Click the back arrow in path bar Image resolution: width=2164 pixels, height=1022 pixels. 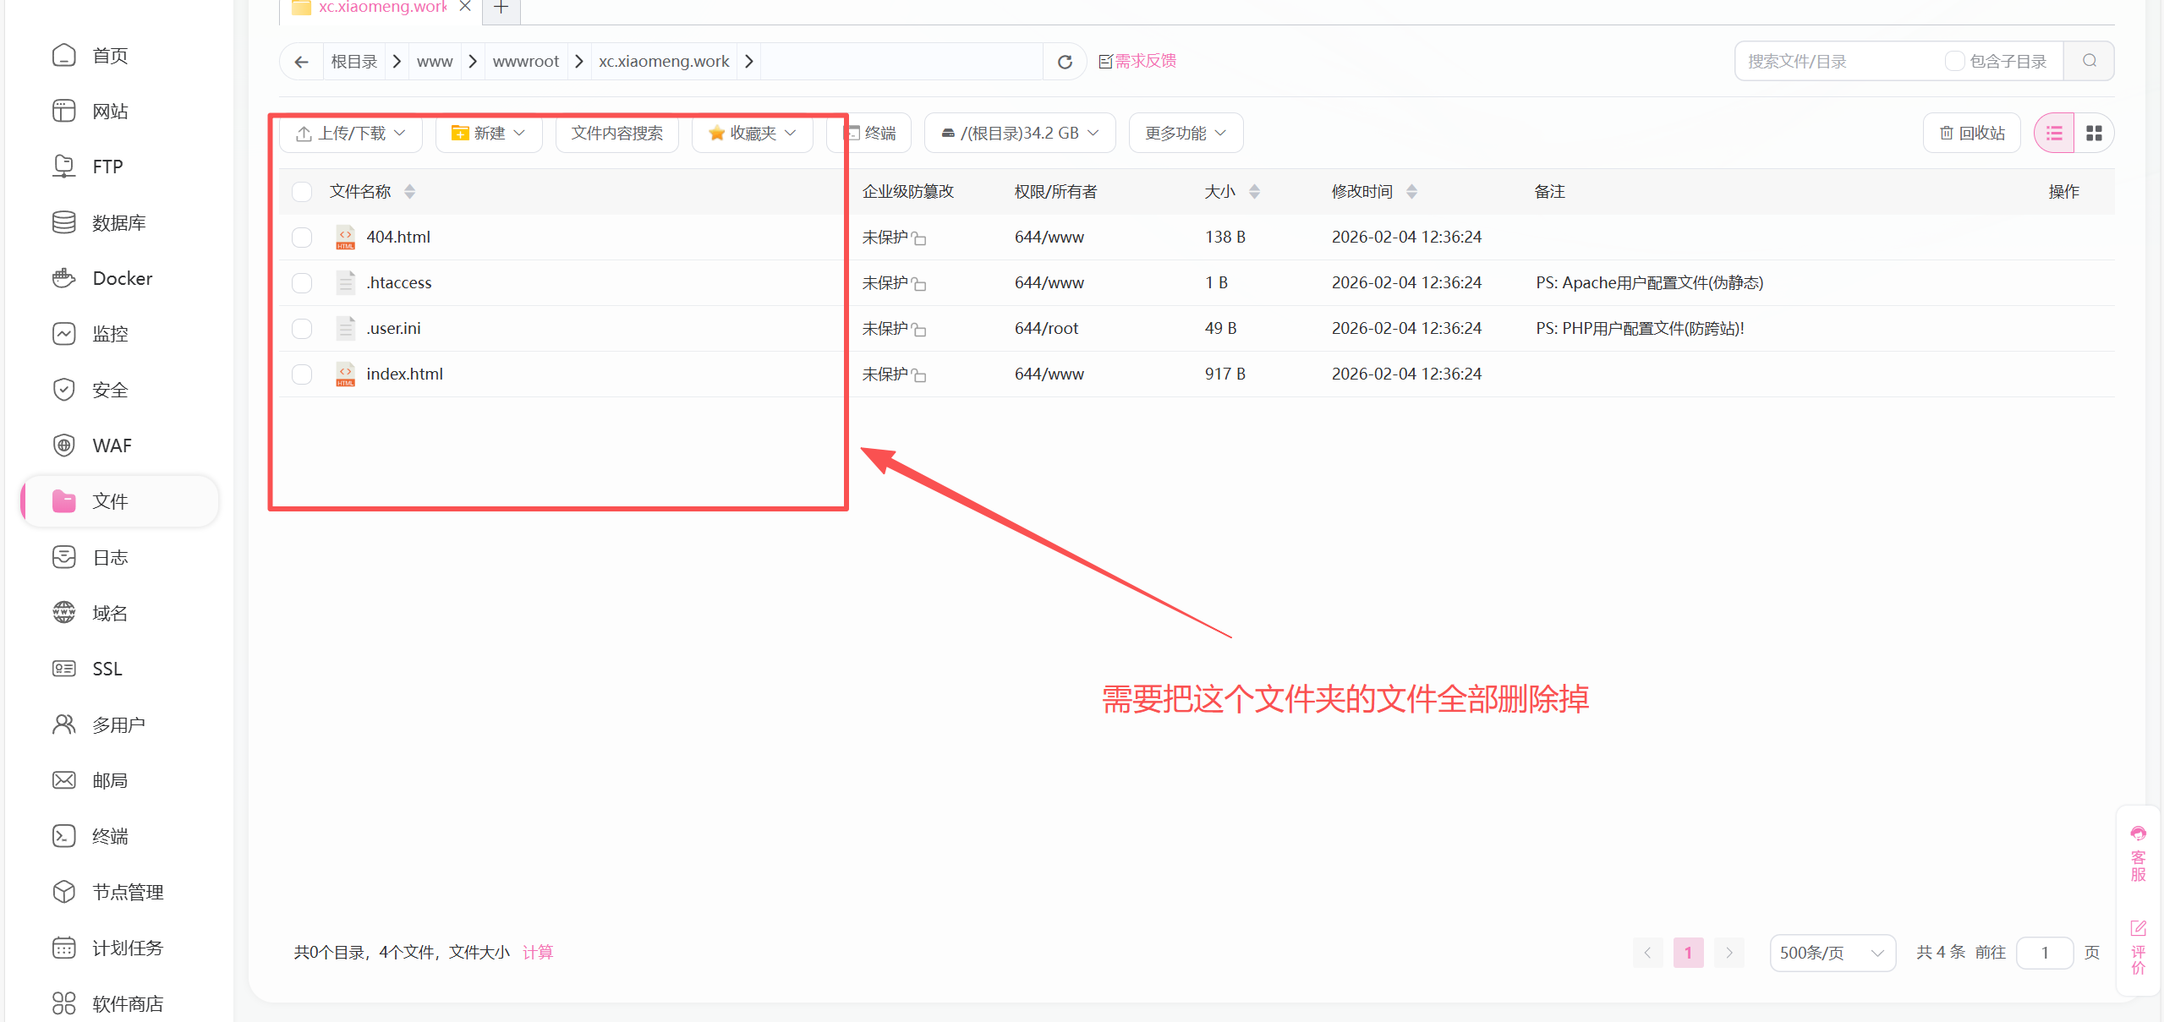pyautogui.click(x=301, y=62)
